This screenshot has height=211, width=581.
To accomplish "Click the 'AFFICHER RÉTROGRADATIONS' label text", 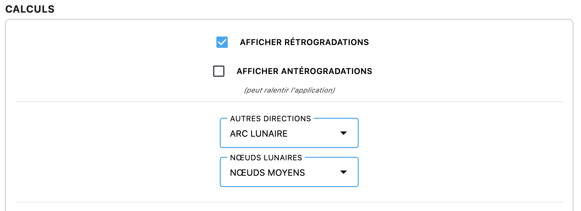I will tap(304, 42).
